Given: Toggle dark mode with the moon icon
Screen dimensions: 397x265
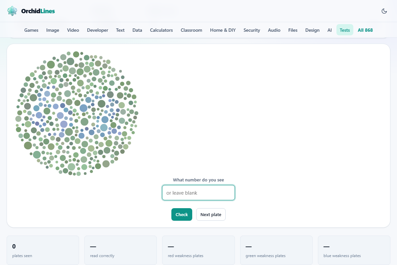Looking at the screenshot, I should 384,11.
